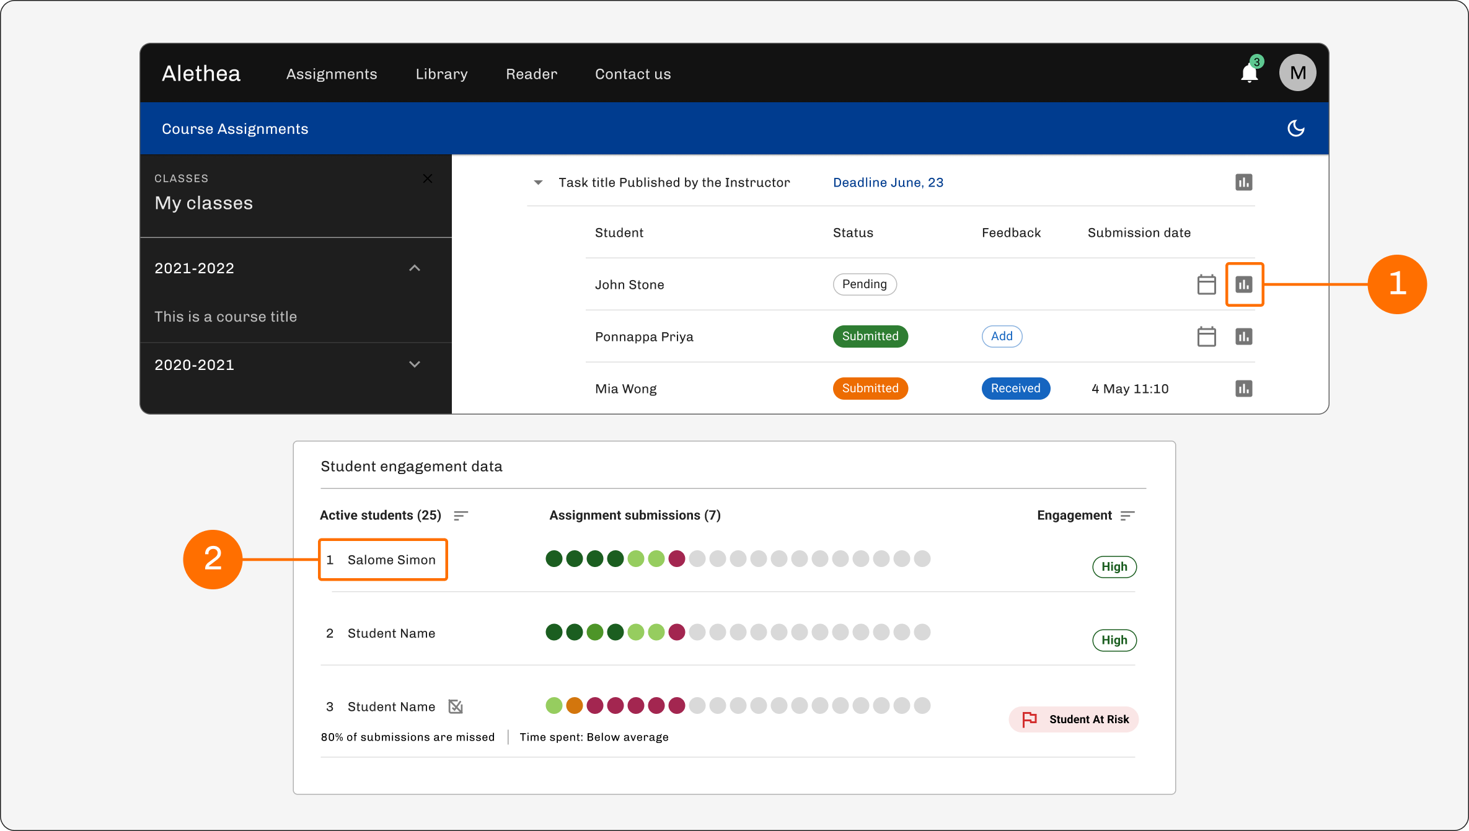Sort students by Engagement
This screenshot has width=1469, height=831.
pos(1128,515)
